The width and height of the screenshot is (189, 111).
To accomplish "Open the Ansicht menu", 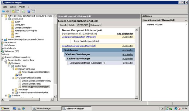I will click(22, 7).
